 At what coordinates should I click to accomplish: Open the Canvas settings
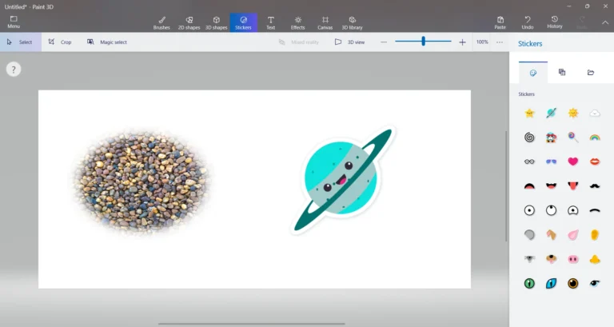(325, 22)
